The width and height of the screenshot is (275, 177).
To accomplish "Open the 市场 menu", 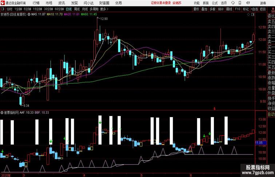I will point(49,3).
